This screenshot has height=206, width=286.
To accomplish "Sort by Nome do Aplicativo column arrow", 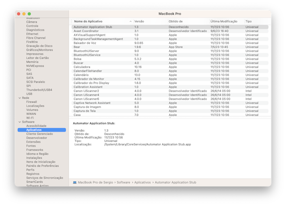I will (x=130, y=21).
